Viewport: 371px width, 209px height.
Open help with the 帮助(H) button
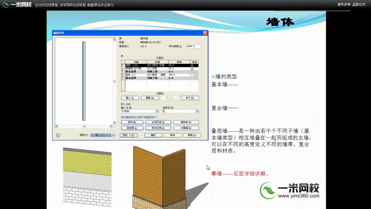click(x=192, y=135)
